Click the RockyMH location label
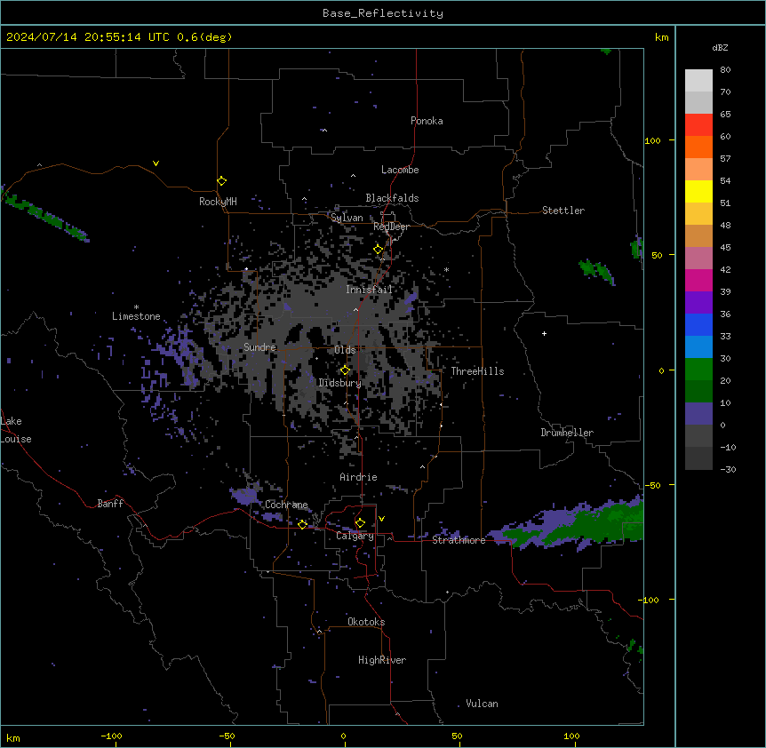766x748 pixels. pyautogui.click(x=218, y=202)
